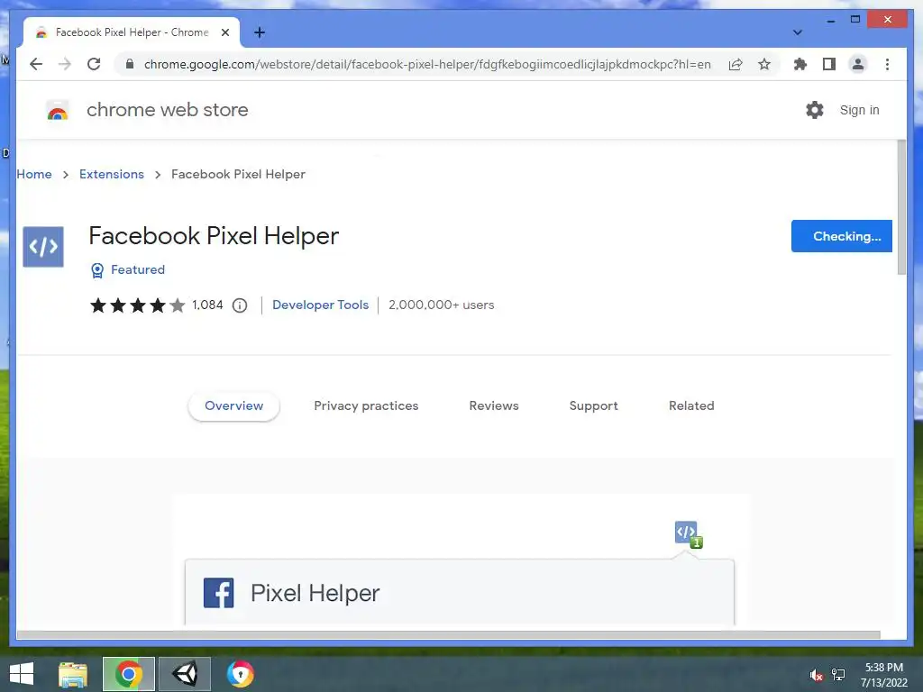Open the Extensions puzzle-piece menu

800,64
